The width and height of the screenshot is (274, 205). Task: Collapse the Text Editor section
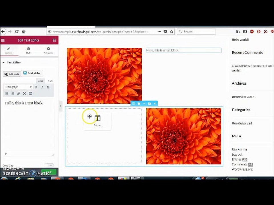click(12, 62)
